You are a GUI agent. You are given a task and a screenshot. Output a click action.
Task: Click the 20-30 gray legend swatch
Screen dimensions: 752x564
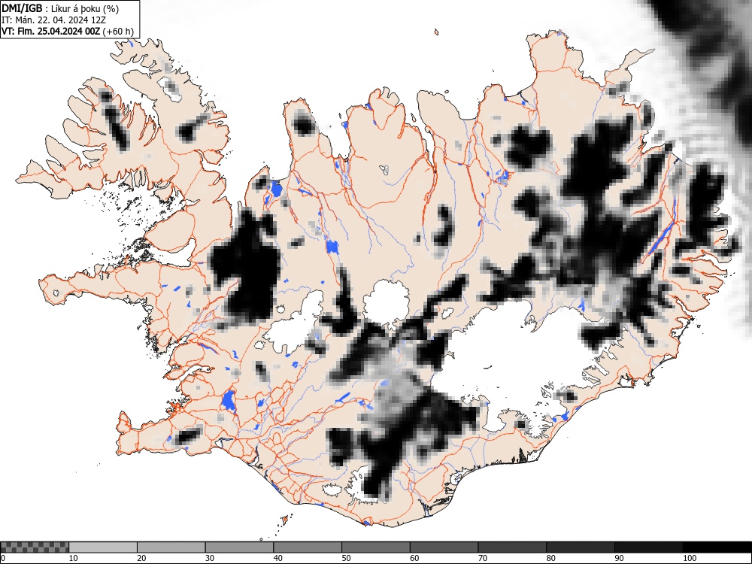click(171, 547)
